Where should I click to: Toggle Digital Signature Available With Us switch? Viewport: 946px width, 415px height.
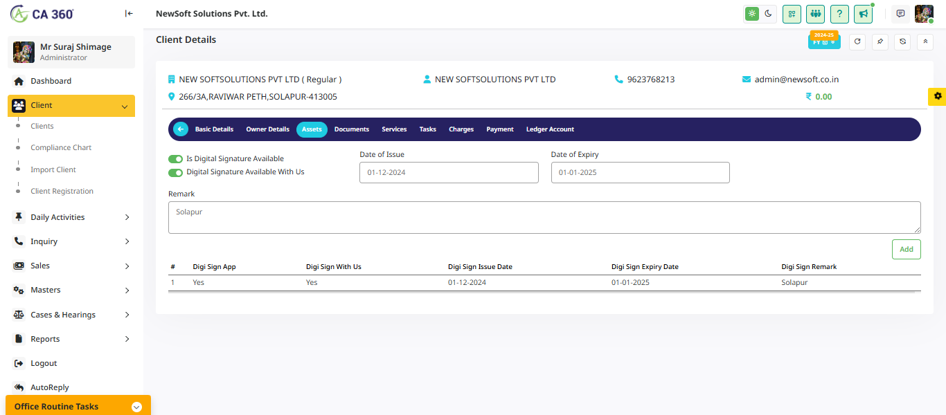pos(176,172)
